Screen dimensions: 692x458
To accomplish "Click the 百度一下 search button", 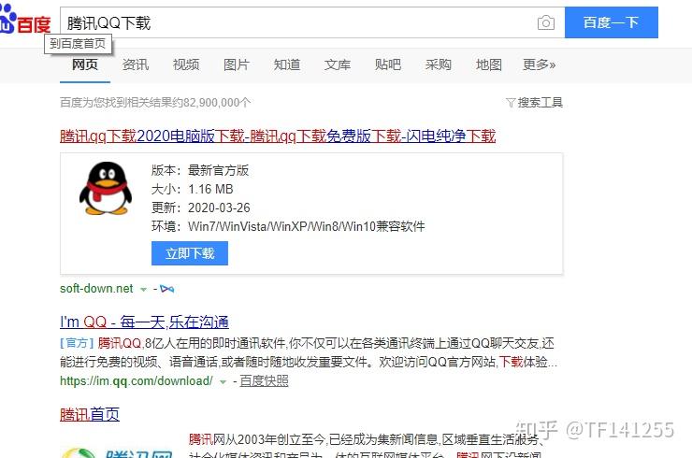I will [x=612, y=22].
